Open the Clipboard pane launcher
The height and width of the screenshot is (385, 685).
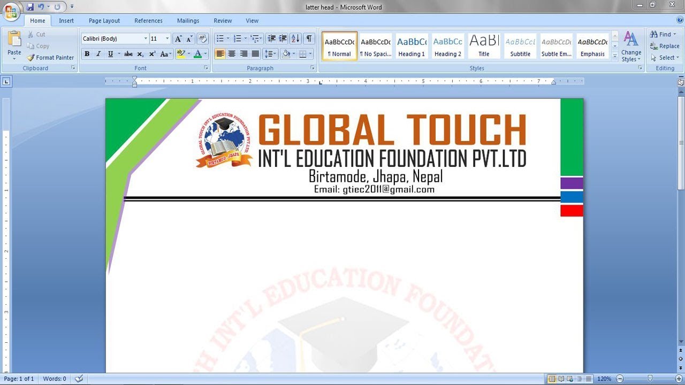(73, 68)
